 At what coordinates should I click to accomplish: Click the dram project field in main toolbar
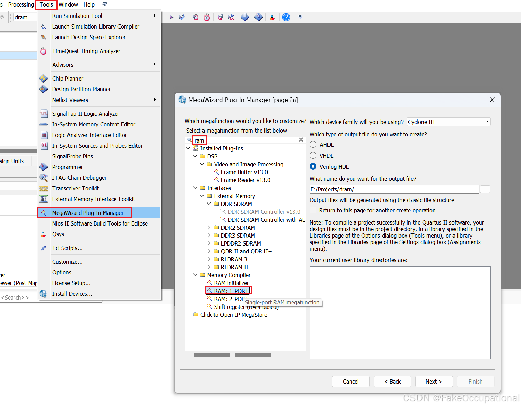(x=25, y=17)
